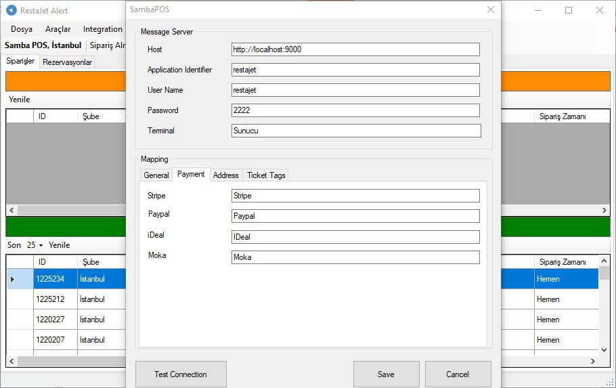Close the SambaPOS dialog
This screenshot has width=616, height=388.
491,9
